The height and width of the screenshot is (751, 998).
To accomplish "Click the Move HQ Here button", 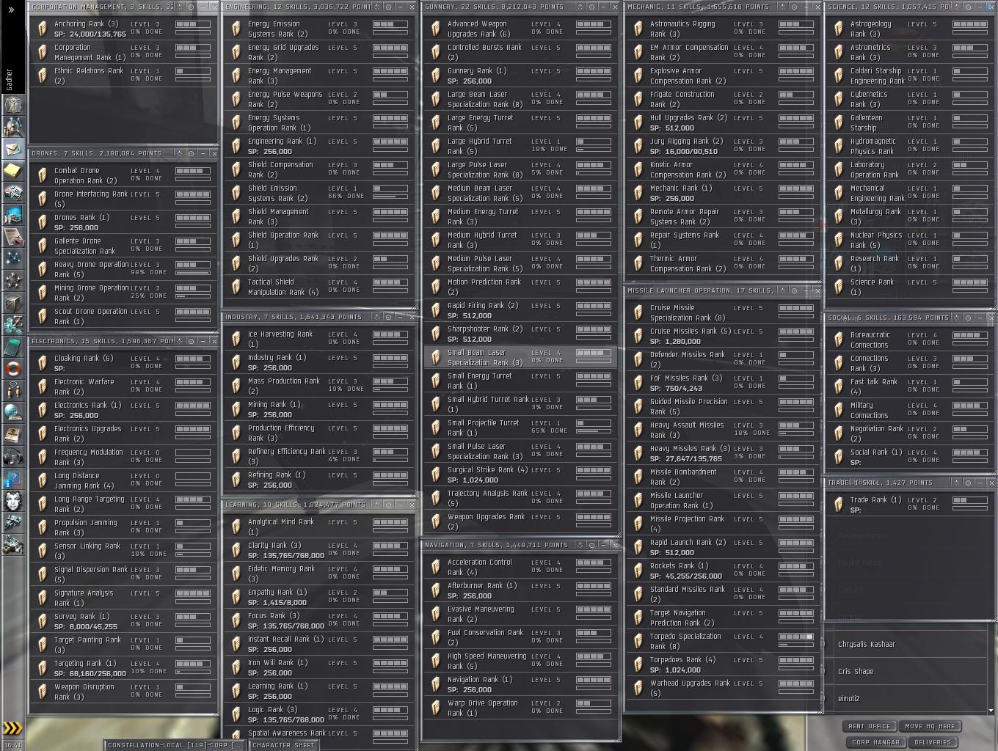I will (x=930, y=726).
